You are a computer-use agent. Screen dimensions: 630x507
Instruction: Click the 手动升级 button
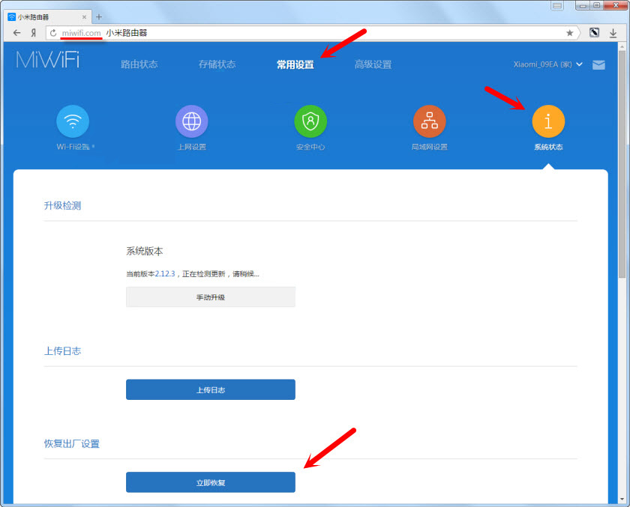click(211, 297)
